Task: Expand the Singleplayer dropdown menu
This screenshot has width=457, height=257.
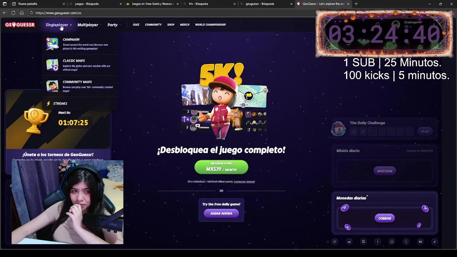Action: coord(59,25)
